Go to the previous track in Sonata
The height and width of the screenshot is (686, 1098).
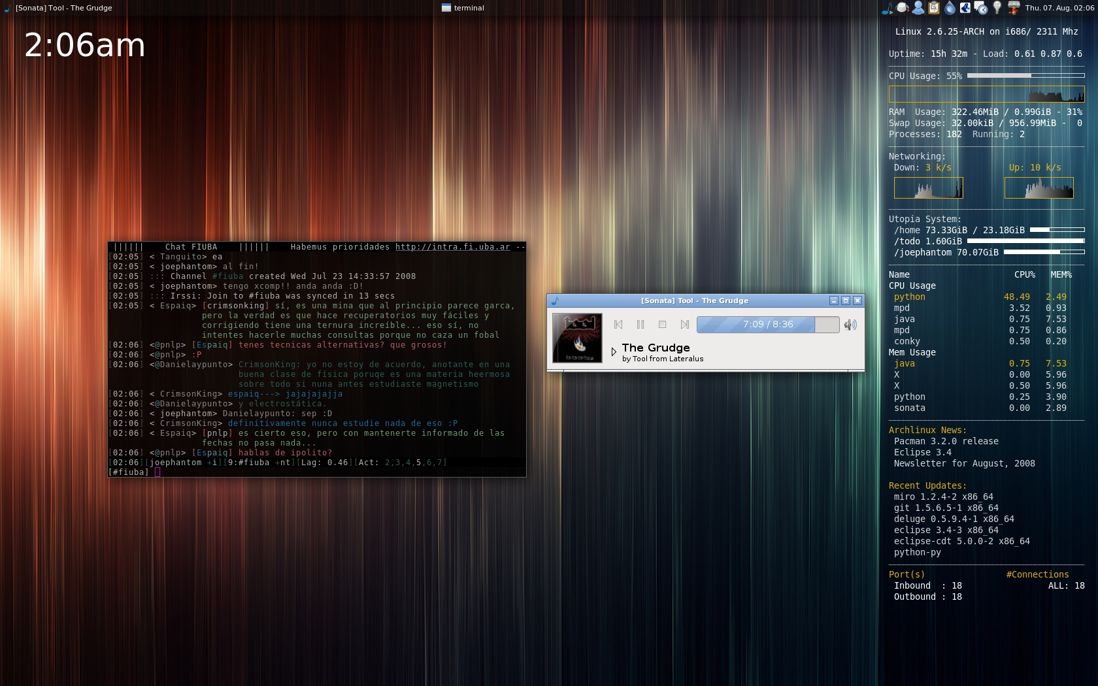[x=618, y=325]
